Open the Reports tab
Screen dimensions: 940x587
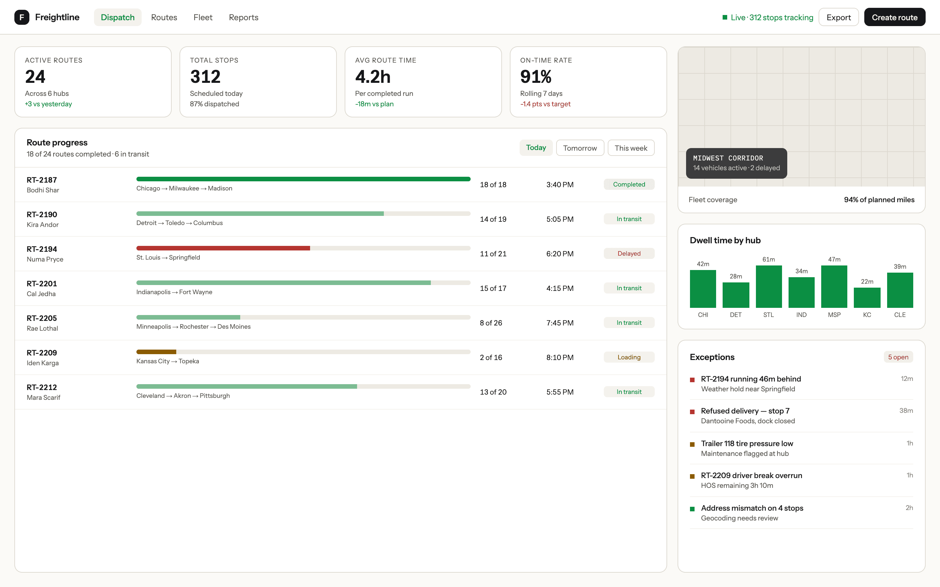243,17
